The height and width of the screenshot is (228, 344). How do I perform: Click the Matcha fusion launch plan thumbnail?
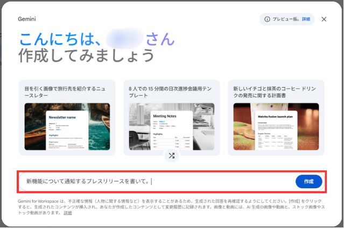[276, 127]
